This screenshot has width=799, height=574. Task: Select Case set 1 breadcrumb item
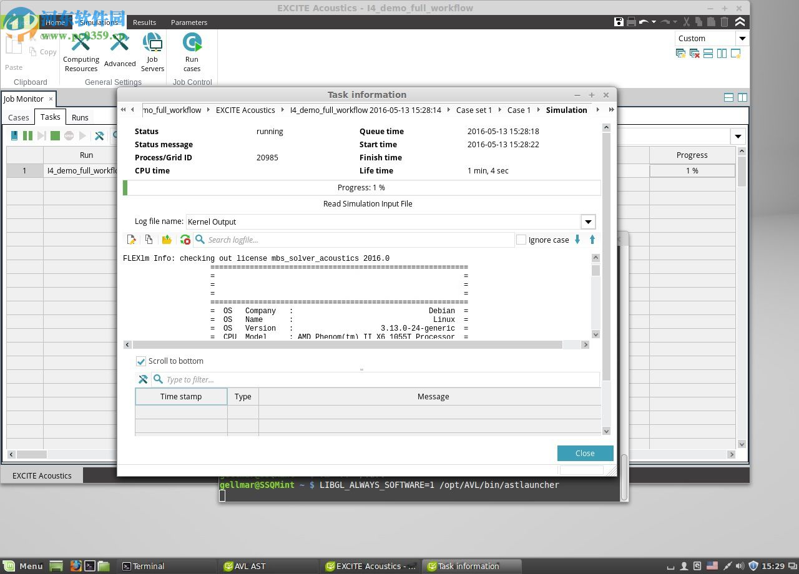tap(474, 110)
